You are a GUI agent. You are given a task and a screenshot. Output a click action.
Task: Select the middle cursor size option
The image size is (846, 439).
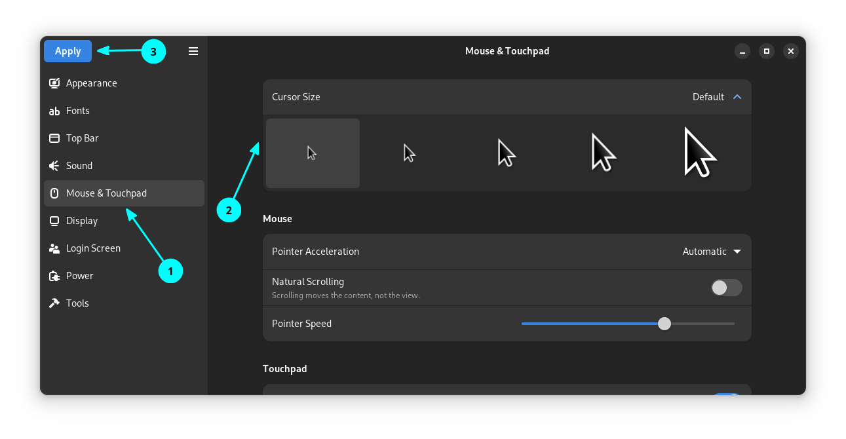pyautogui.click(x=507, y=153)
